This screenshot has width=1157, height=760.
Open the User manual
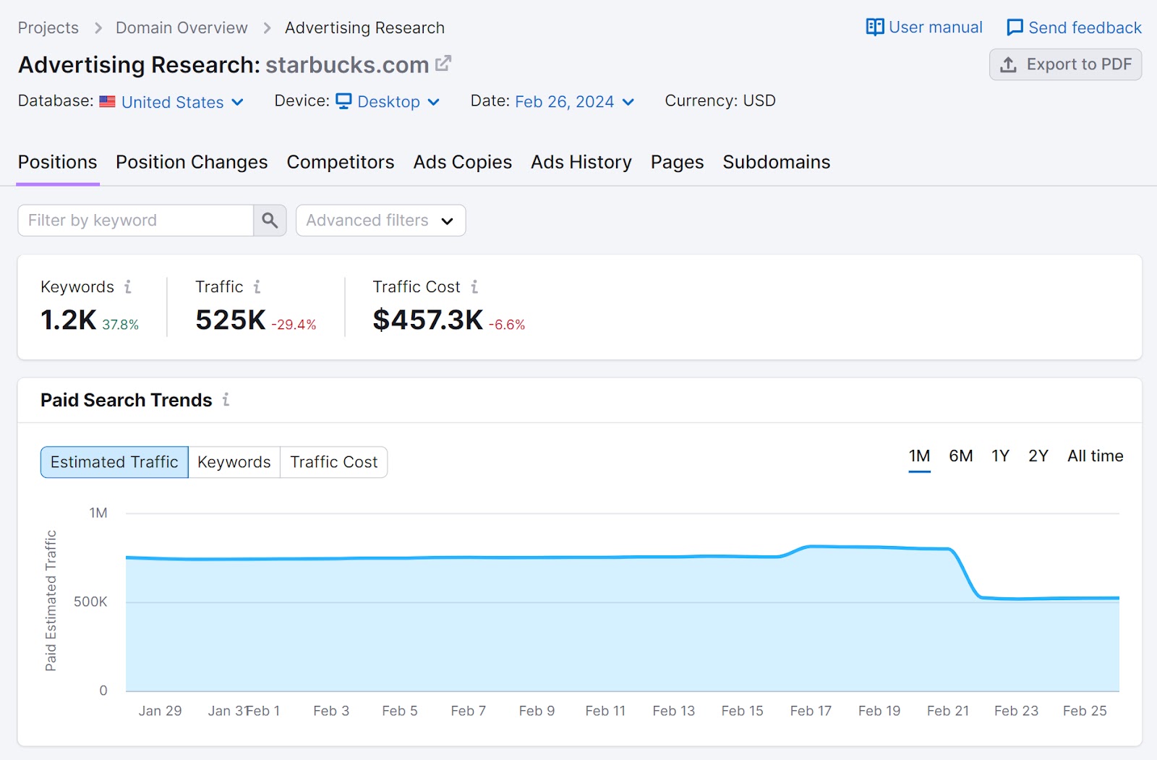coord(923,27)
